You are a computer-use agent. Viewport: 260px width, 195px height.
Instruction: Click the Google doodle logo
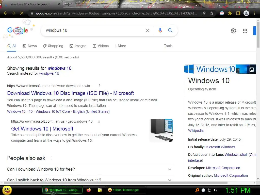18,30
